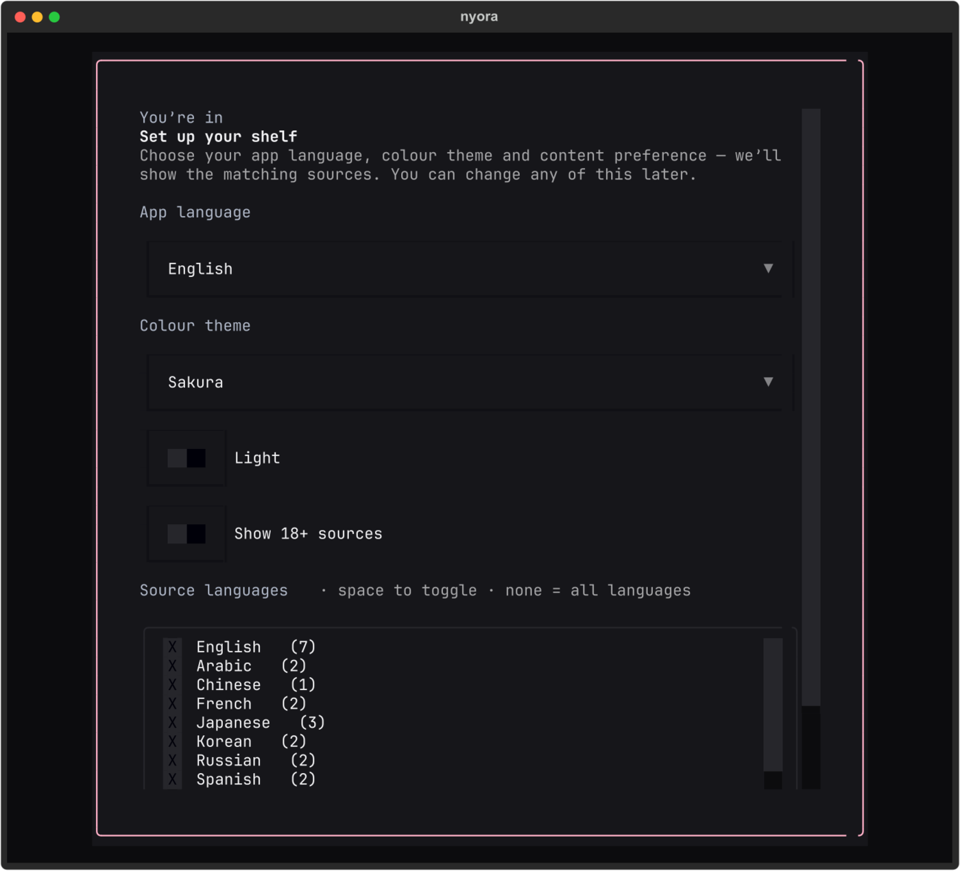
Task: Select the "French (2)" list row text
Action: [x=251, y=704]
